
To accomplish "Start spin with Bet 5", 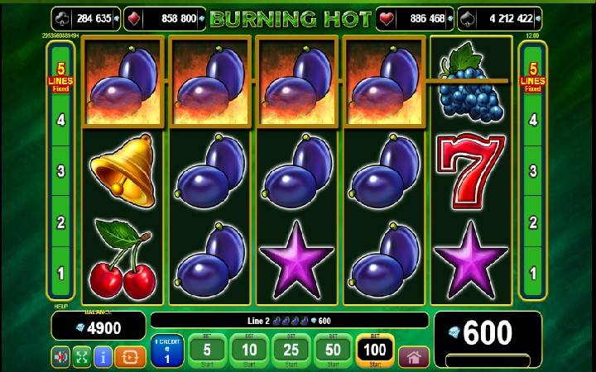I will coord(207,351).
